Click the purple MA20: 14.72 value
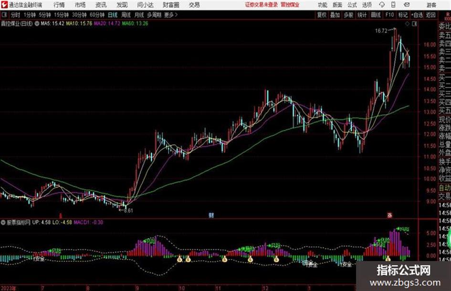This screenshot has height=291, width=451. pos(107,23)
